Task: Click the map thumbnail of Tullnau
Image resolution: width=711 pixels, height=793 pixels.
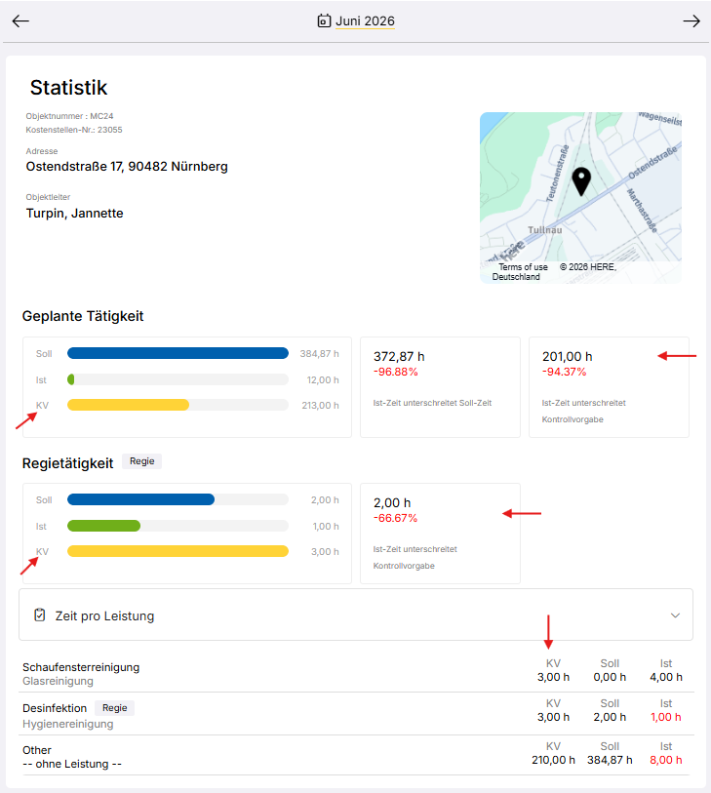Action: pos(580,198)
